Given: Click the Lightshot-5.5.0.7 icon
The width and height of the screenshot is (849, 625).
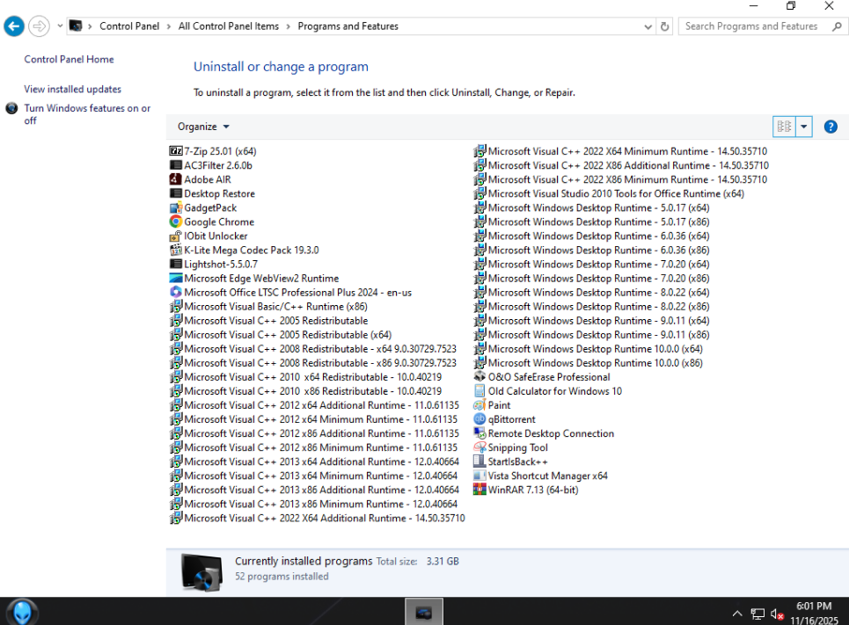Looking at the screenshot, I should point(175,264).
